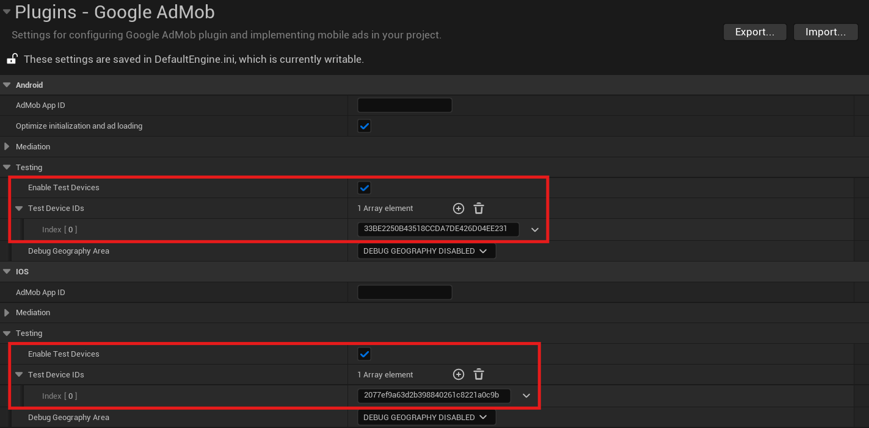Add element to Android Test Device IDs
Screen dimensions: 869x428
pos(458,209)
